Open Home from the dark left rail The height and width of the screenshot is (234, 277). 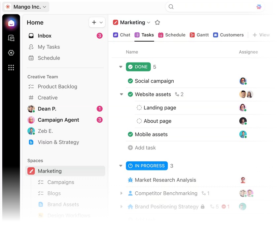11,23
